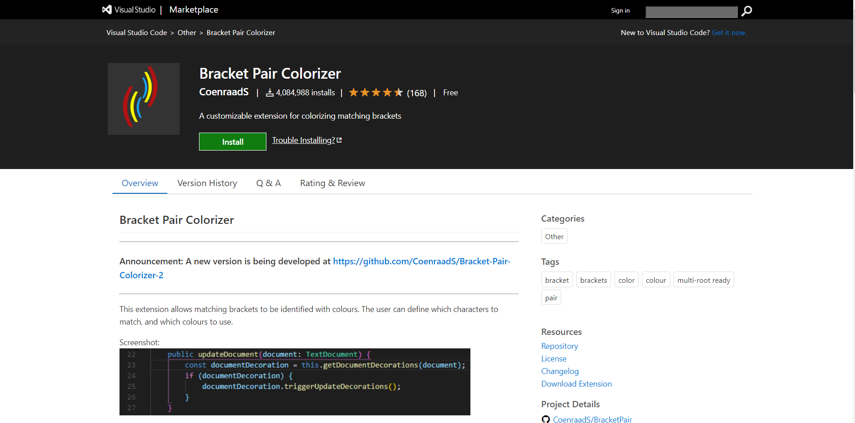Click the search magnifier icon

click(x=747, y=11)
